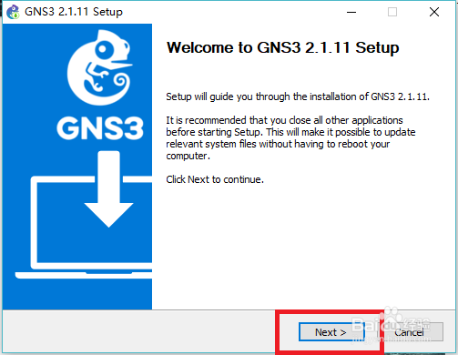This screenshot has height=355, width=458.
Task: Click the GNS3 chameleon logo image
Action: (99, 67)
